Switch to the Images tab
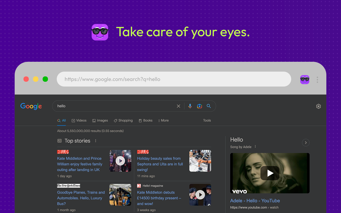Screen dimensions: 341x213 tap(100, 121)
